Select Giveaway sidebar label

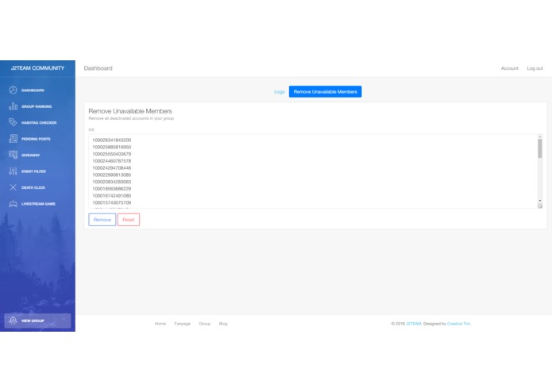[31, 155]
